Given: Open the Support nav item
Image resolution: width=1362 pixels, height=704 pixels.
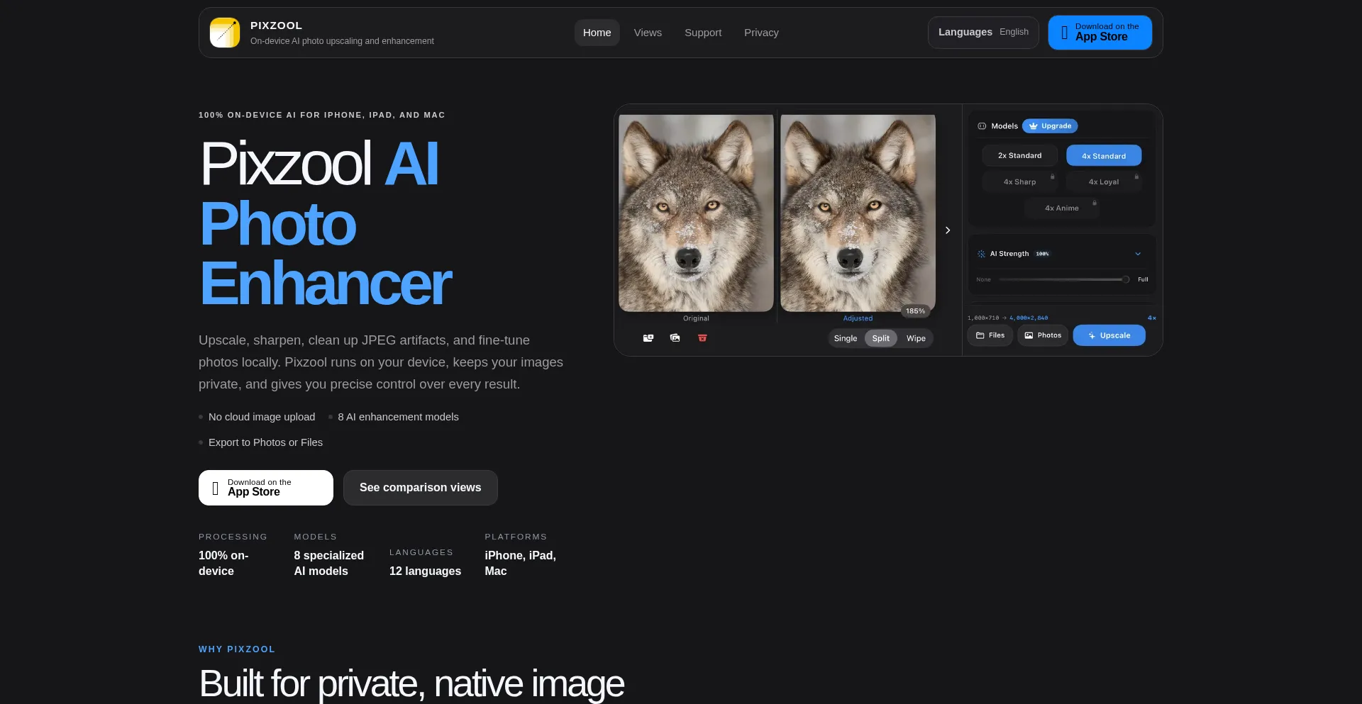Looking at the screenshot, I should click(703, 33).
